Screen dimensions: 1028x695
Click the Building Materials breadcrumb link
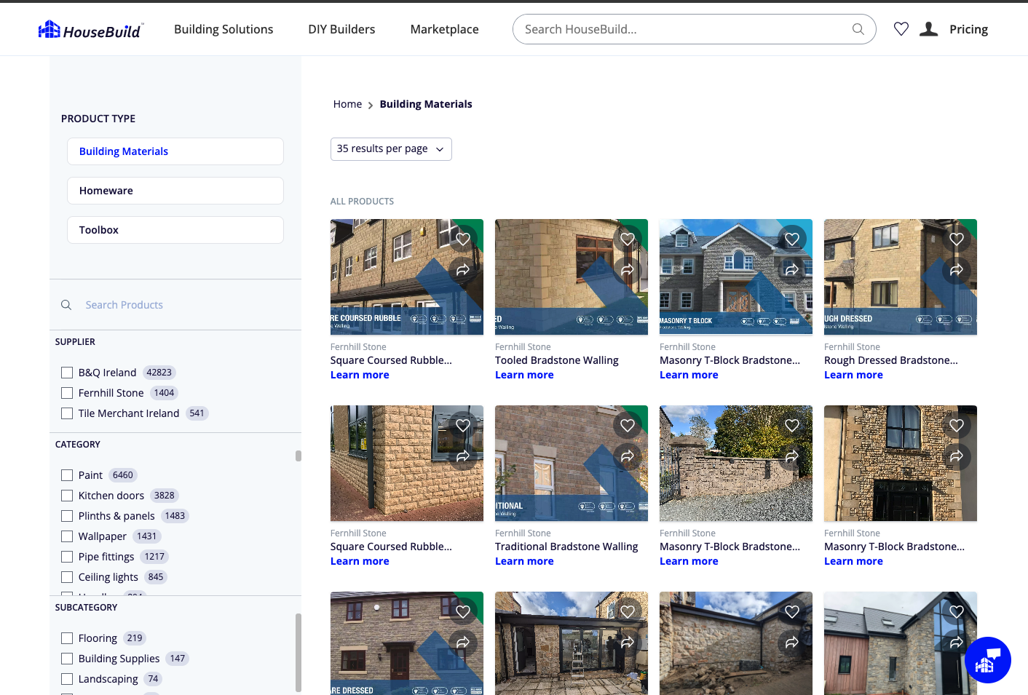[426, 104]
